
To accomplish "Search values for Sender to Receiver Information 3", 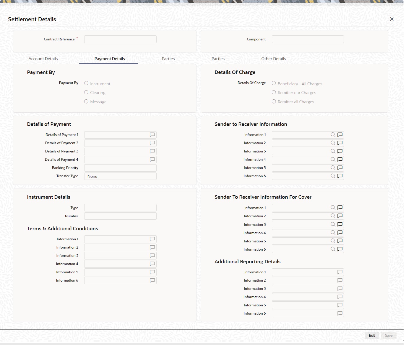I will pyautogui.click(x=333, y=151).
